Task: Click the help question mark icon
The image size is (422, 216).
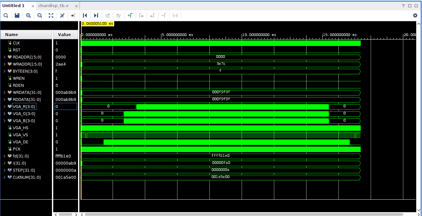Action: (x=403, y=6)
